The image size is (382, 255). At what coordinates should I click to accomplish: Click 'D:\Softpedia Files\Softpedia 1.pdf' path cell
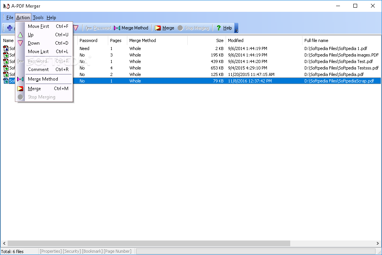[336, 48]
